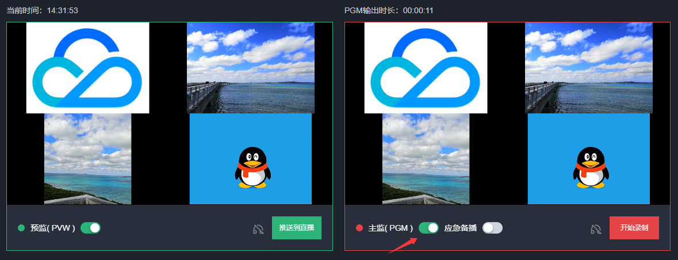This screenshot has height=260, width=678.
Task: Click the green PVW status dot
Action: point(21,228)
